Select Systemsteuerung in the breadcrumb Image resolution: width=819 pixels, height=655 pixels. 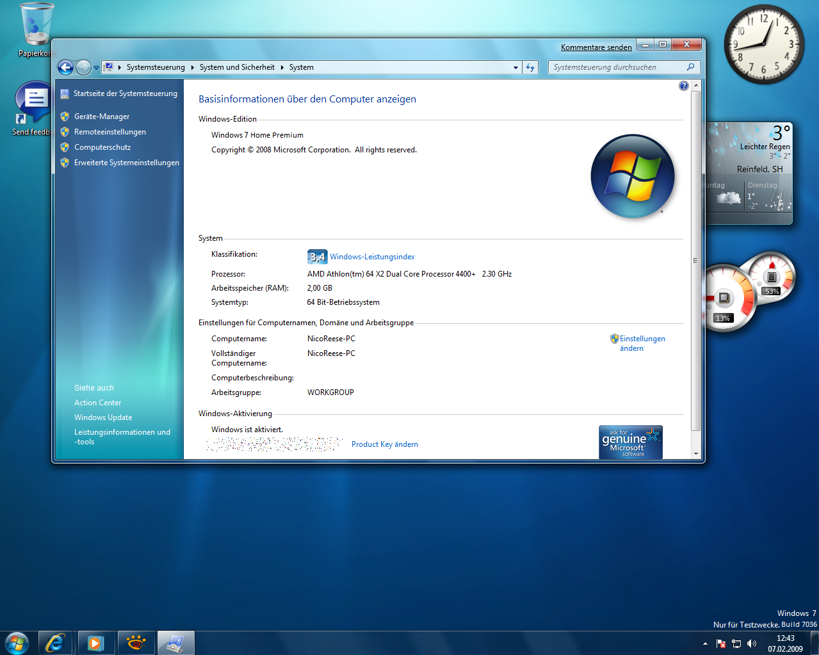pyautogui.click(x=156, y=67)
